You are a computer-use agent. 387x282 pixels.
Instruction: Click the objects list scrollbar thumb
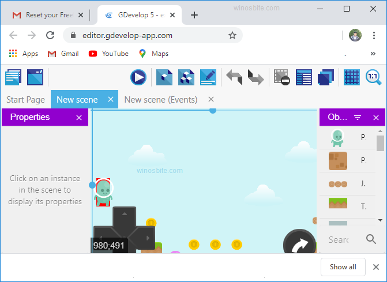click(x=380, y=143)
